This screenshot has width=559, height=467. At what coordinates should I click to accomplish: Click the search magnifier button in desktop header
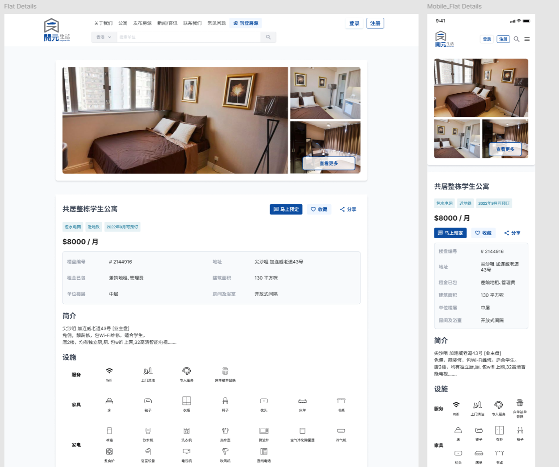pos(268,37)
